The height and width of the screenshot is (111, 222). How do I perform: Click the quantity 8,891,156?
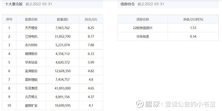[63, 97]
